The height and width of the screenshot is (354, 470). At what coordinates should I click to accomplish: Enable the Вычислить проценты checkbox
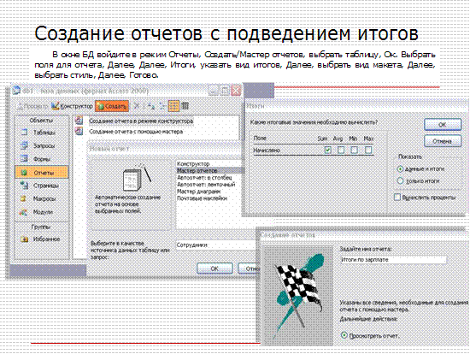point(397,198)
